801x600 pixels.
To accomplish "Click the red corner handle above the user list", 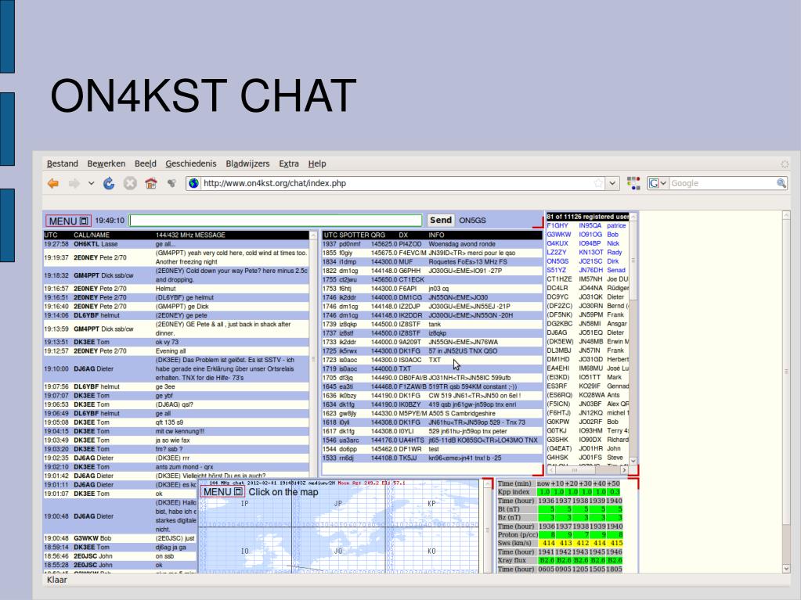I will pyautogui.click(x=538, y=222).
